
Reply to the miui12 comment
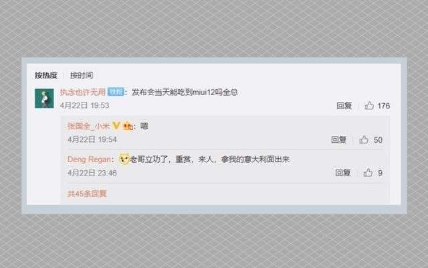(x=344, y=106)
